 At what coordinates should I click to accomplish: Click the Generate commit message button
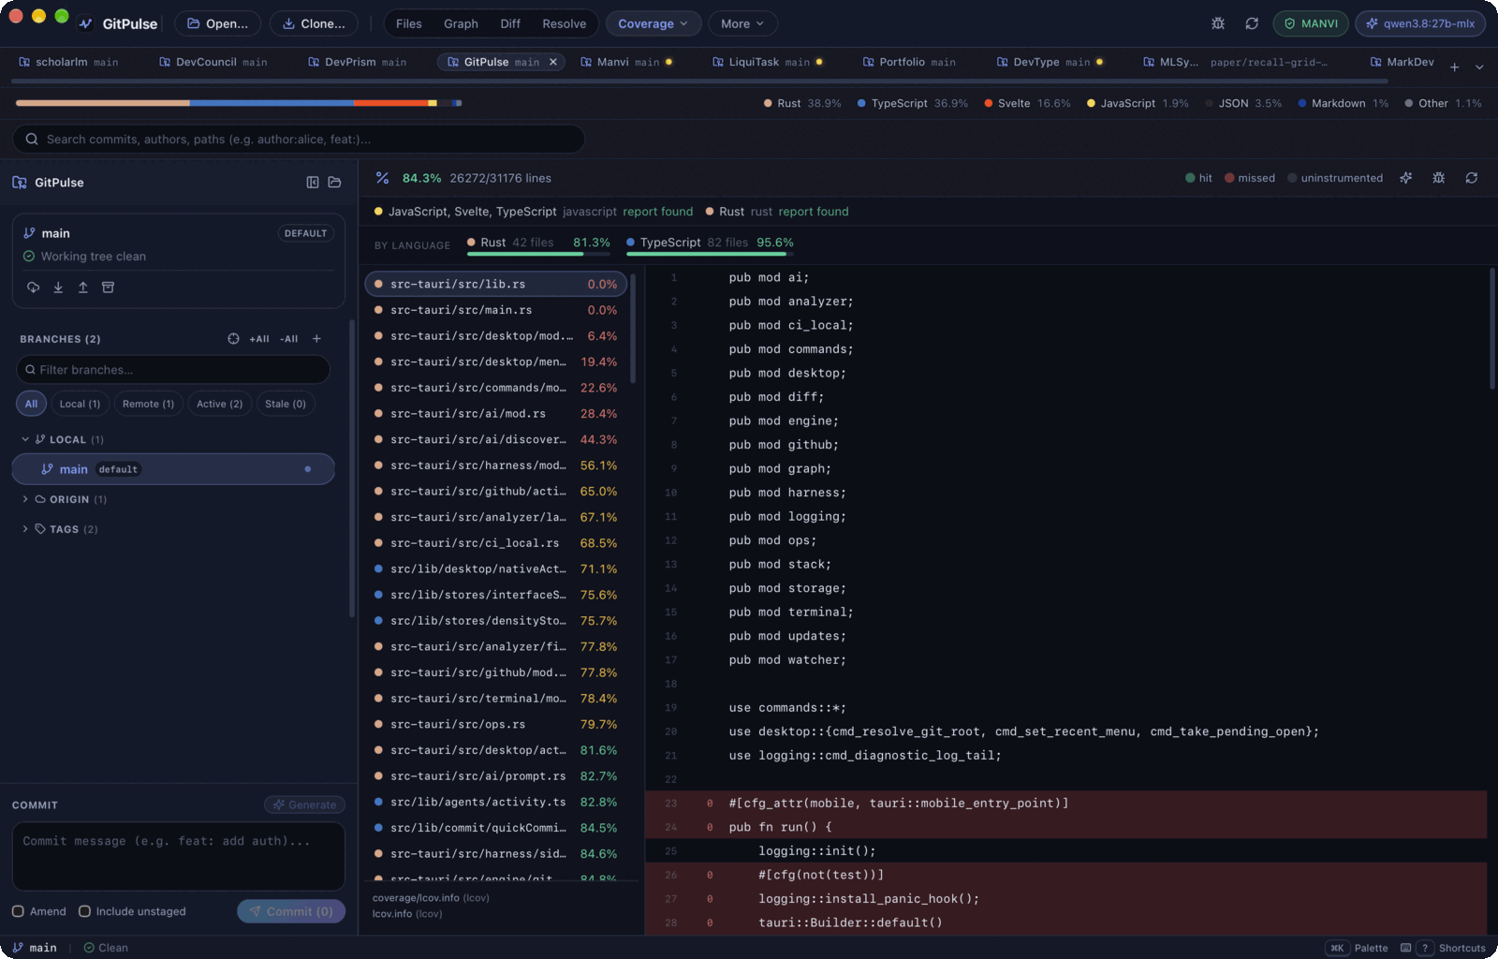pos(304,804)
